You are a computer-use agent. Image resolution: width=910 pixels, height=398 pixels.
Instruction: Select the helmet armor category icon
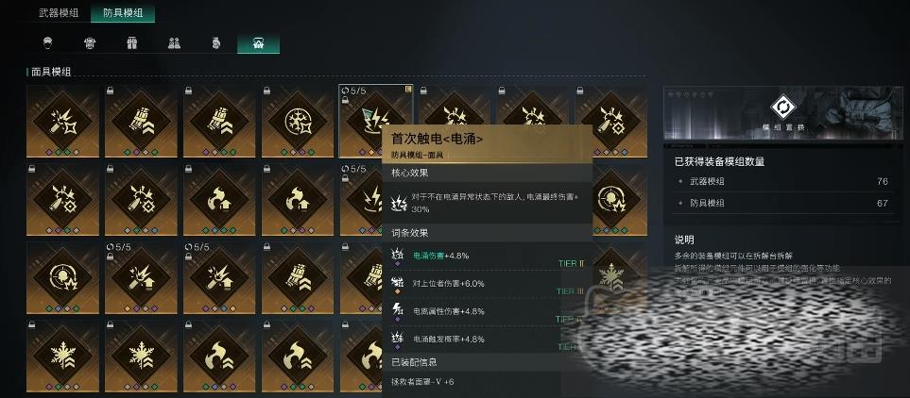48,42
